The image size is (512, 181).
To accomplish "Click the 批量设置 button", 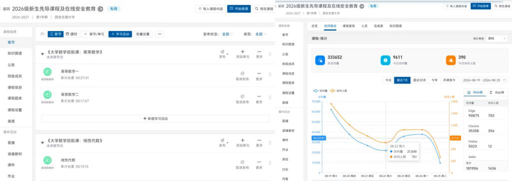I will 142,34.
